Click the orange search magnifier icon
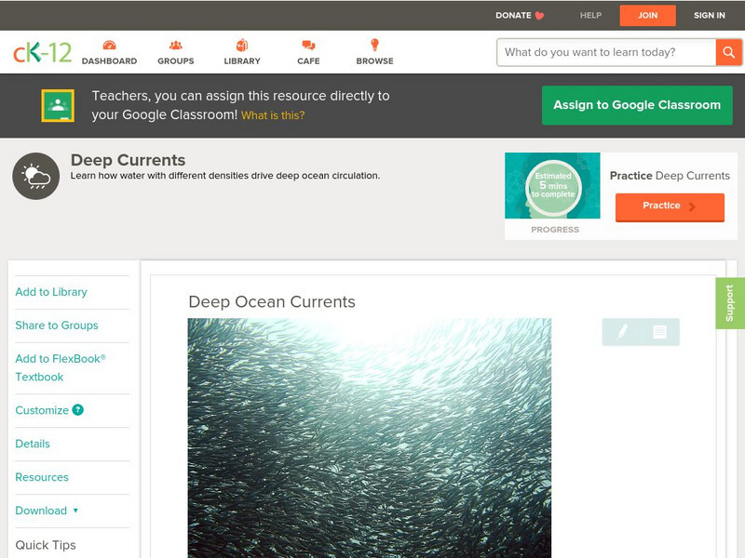The image size is (745, 558). tap(729, 52)
